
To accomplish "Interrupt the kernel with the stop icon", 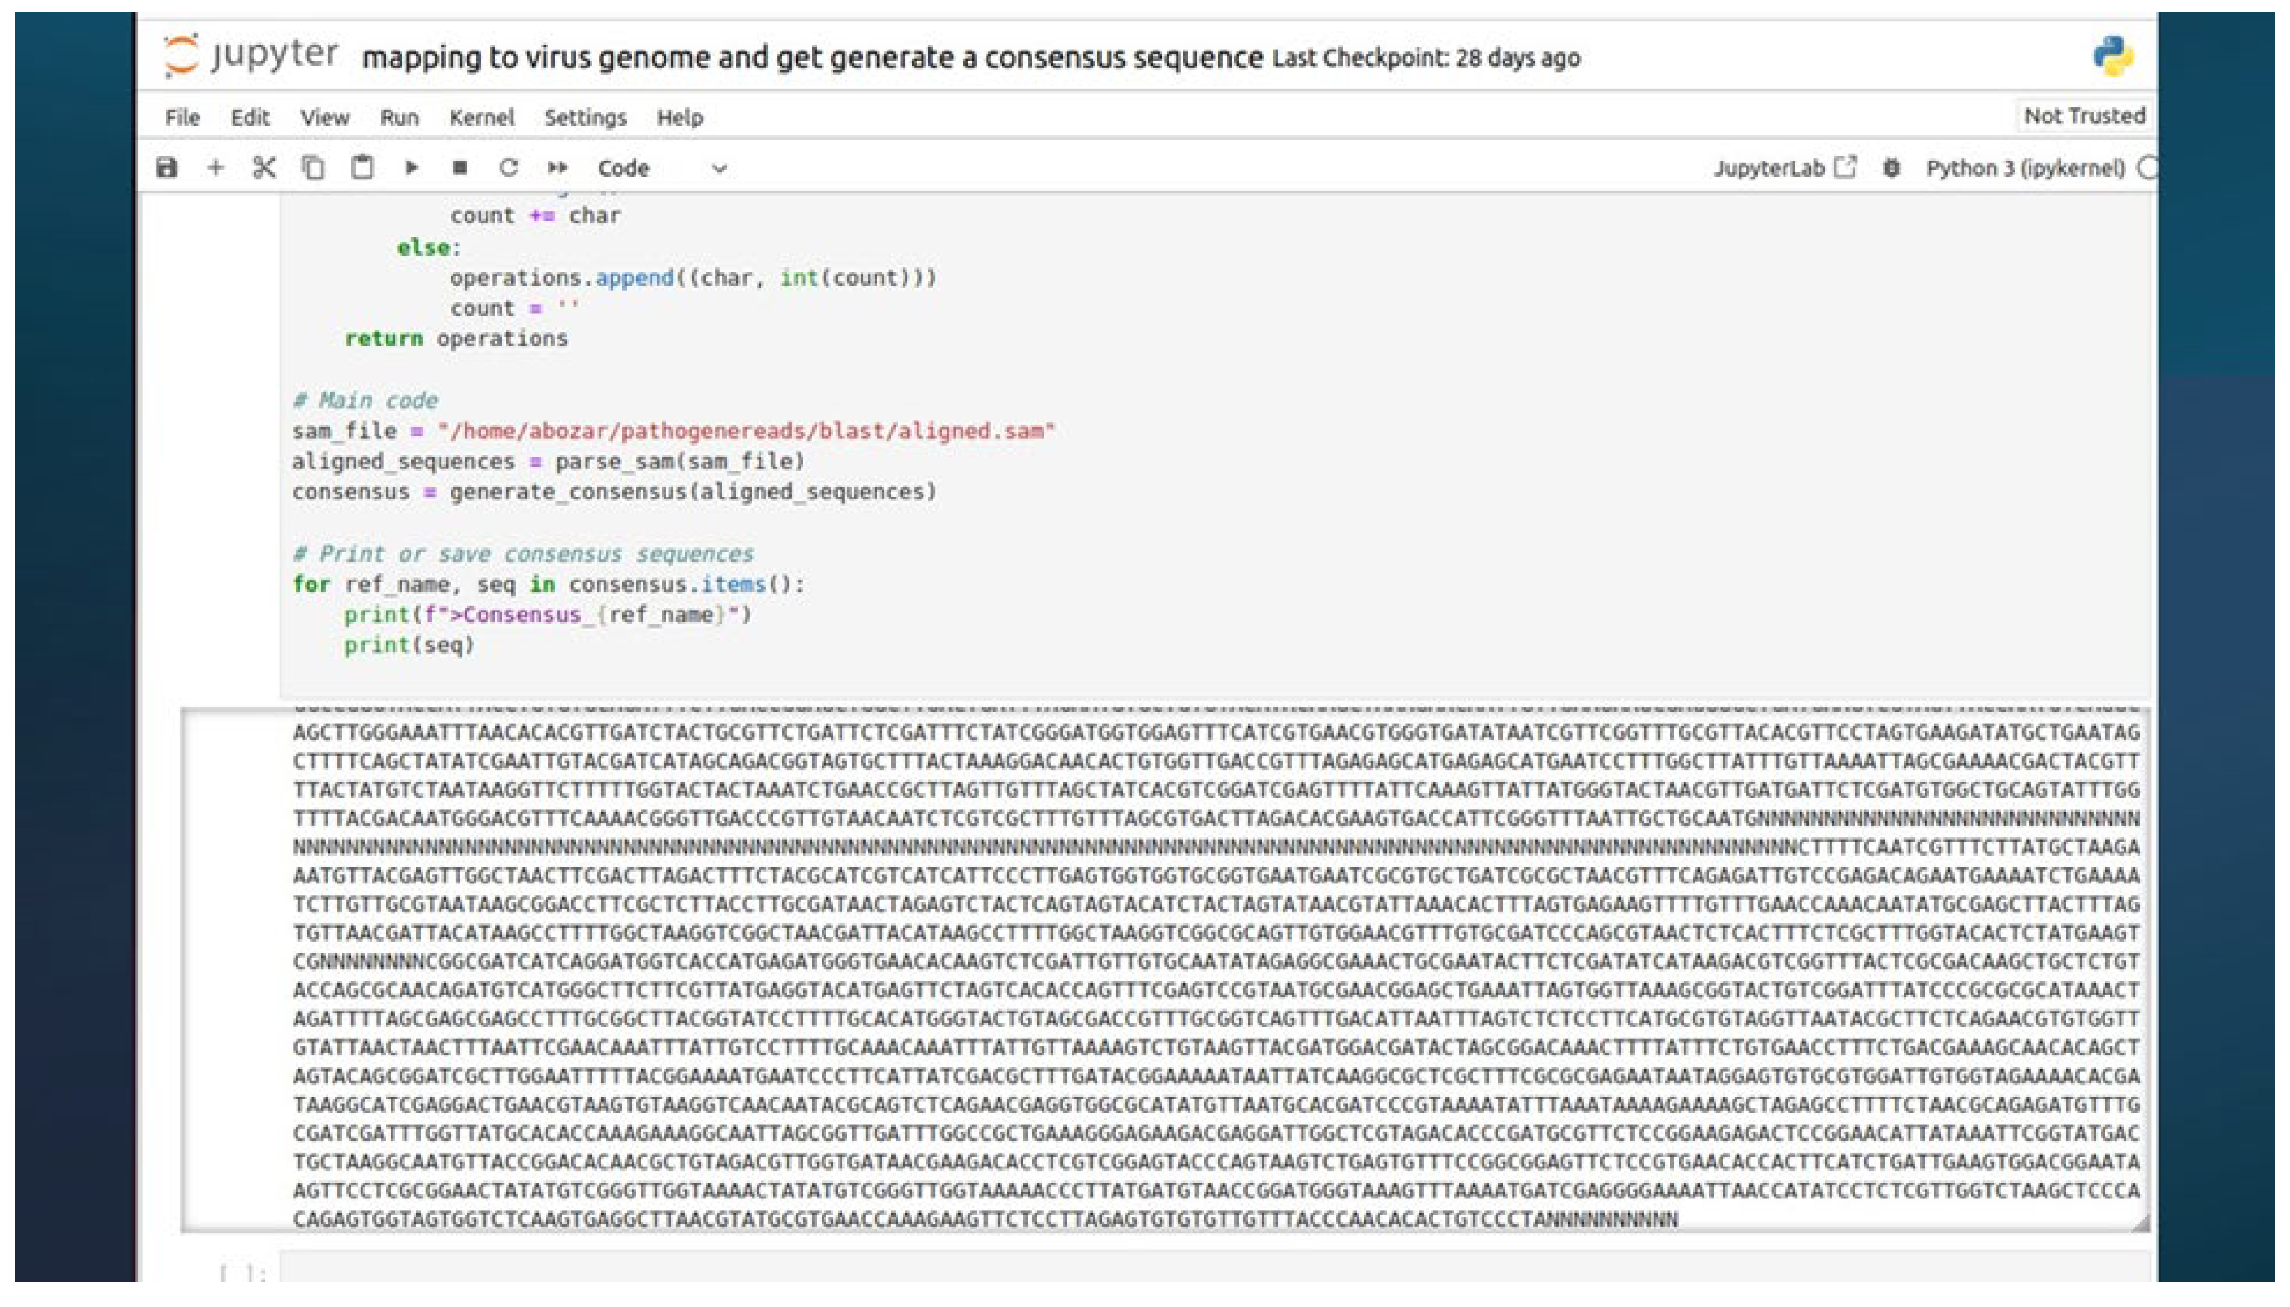I will tap(460, 167).
